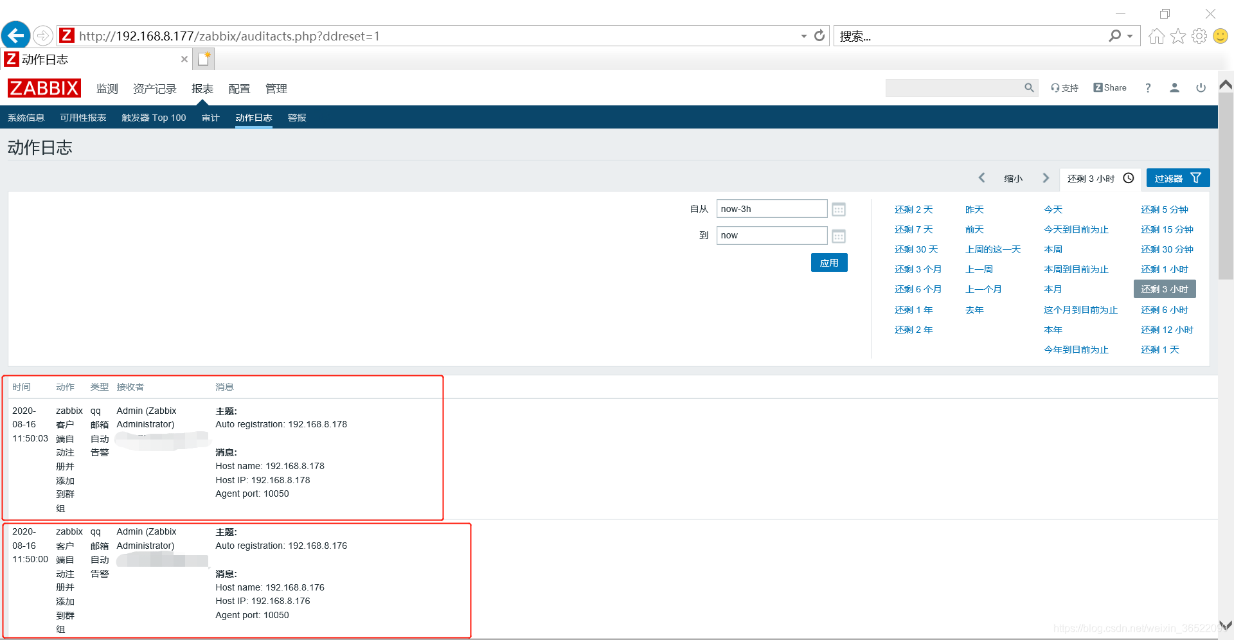The height and width of the screenshot is (640, 1234).
Task: Toggle the 还剩 3 小时 time selector tab
Action: (1100, 179)
